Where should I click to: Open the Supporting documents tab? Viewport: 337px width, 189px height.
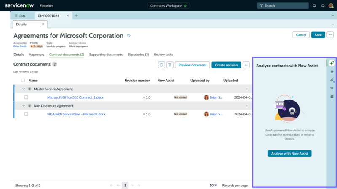pos(106,55)
